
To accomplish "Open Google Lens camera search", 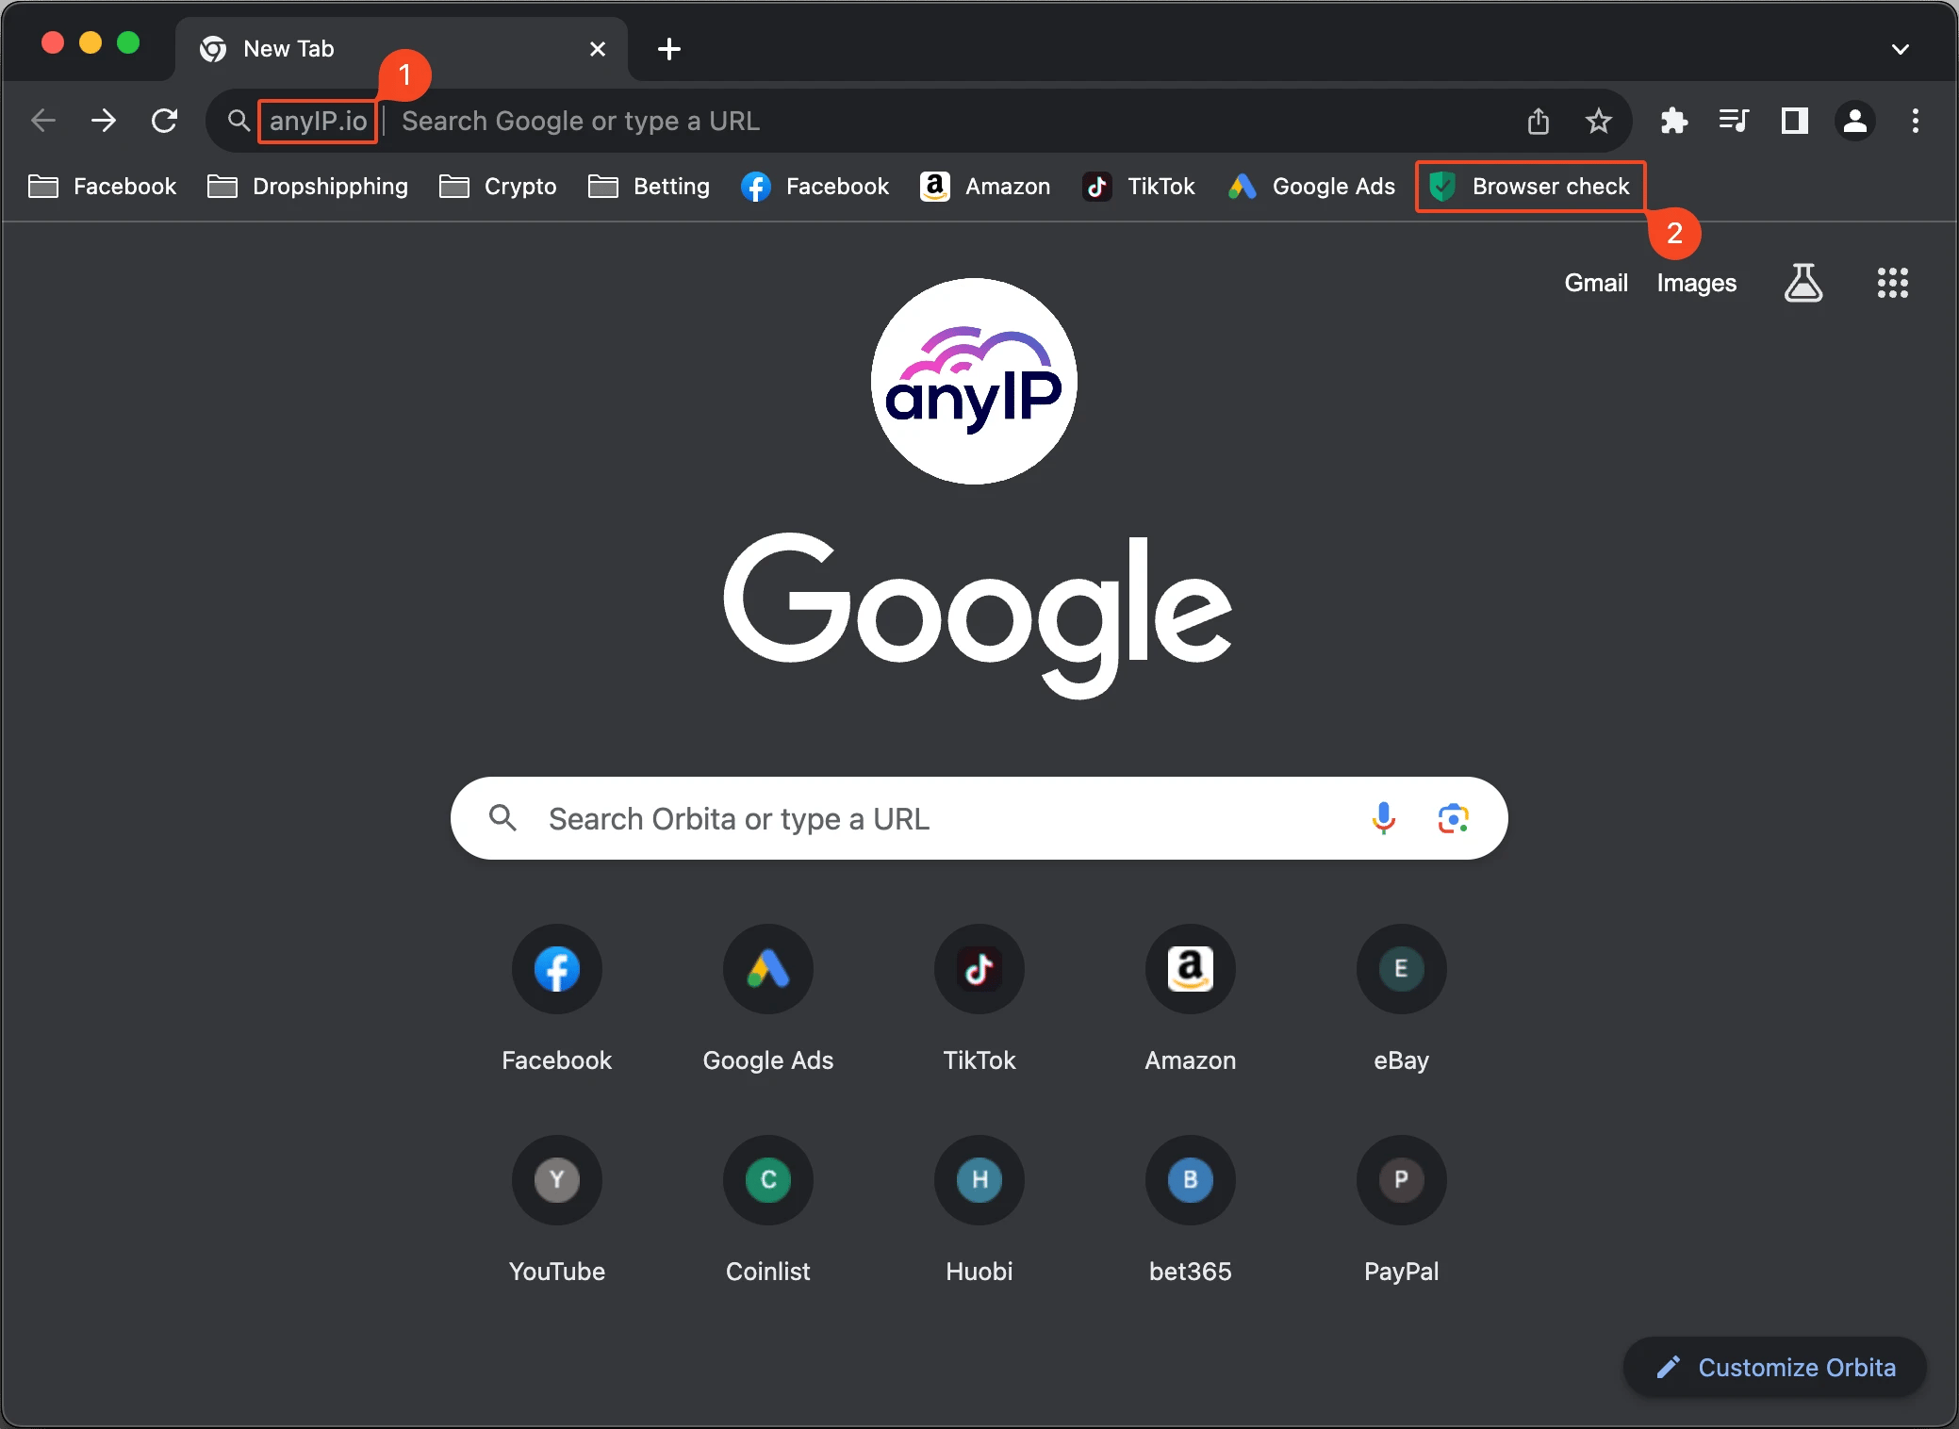I will [x=1452, y=818].
